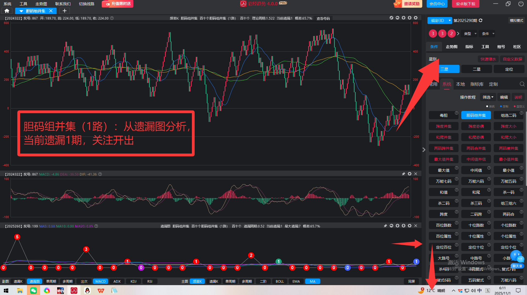Switch to the 指标库 tab
527x295 pixels.
tap(477, 84)
